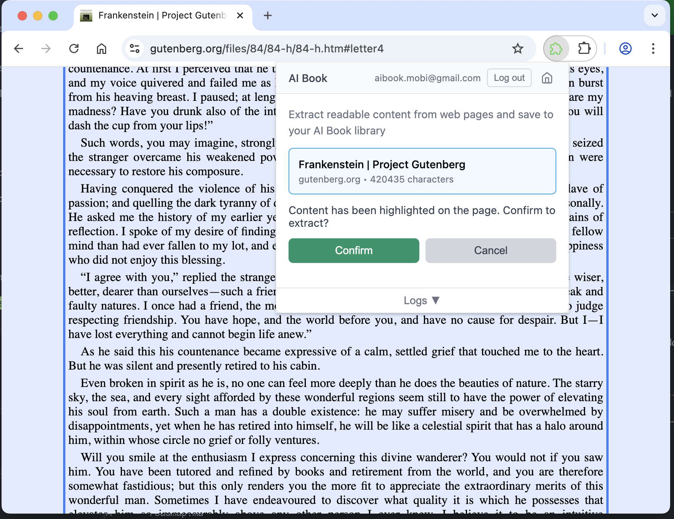Log out of AI Book account
Image resolution: width=674 pixels, height=519 pixels.
(509, 78)
